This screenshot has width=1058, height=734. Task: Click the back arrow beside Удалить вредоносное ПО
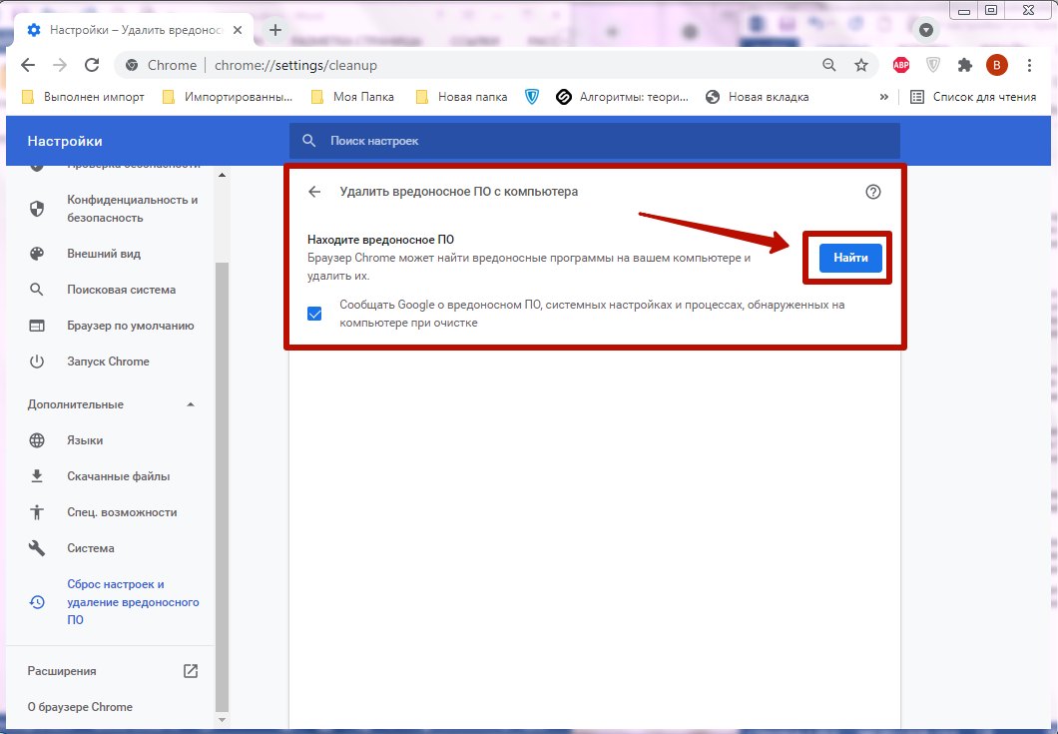(x=315, y=192)
